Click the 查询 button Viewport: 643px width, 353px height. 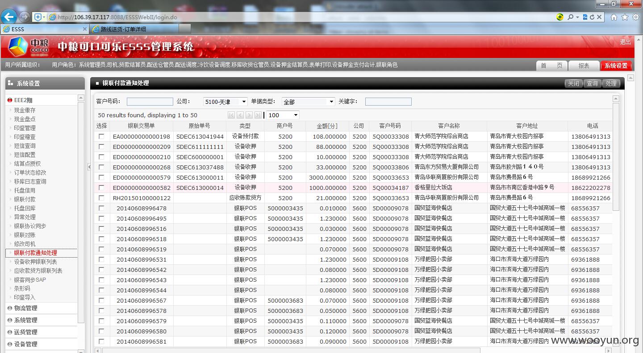coord(592,83)
